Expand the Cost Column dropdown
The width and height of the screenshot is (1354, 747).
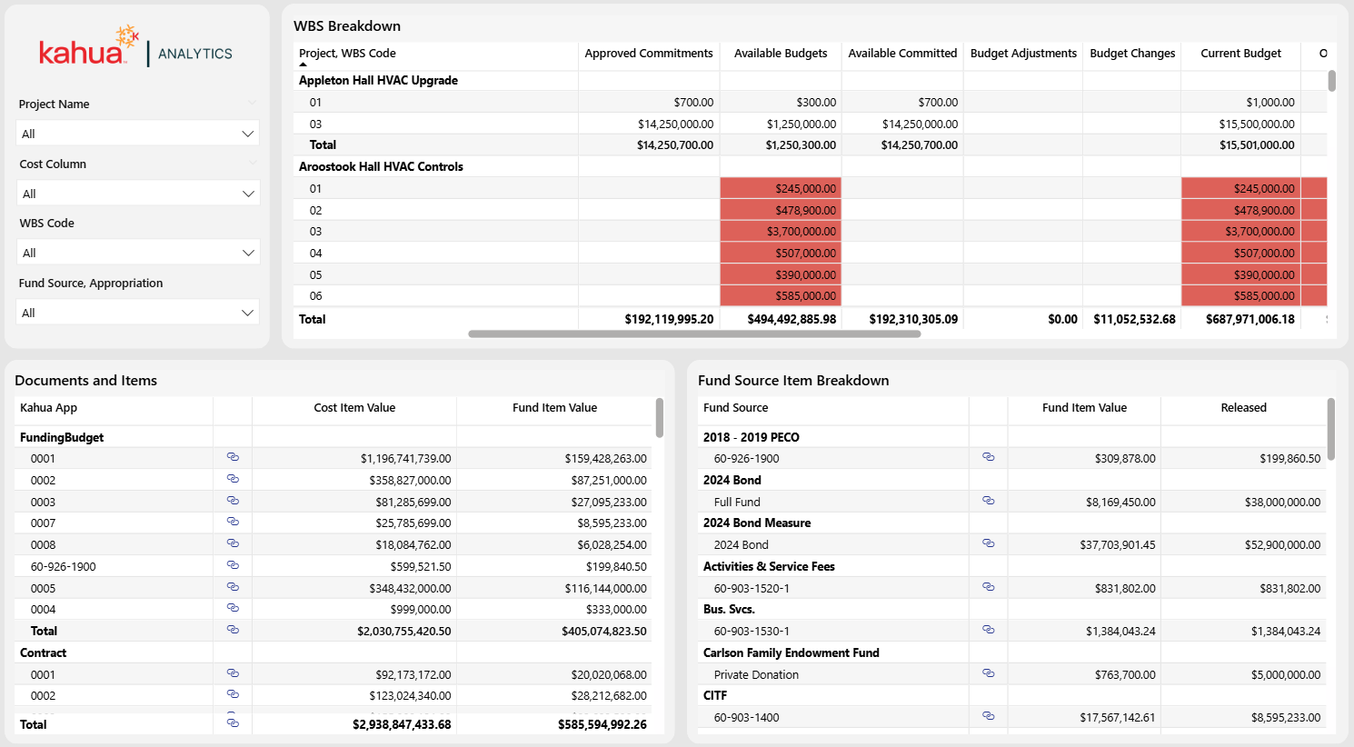coord(138,194)
